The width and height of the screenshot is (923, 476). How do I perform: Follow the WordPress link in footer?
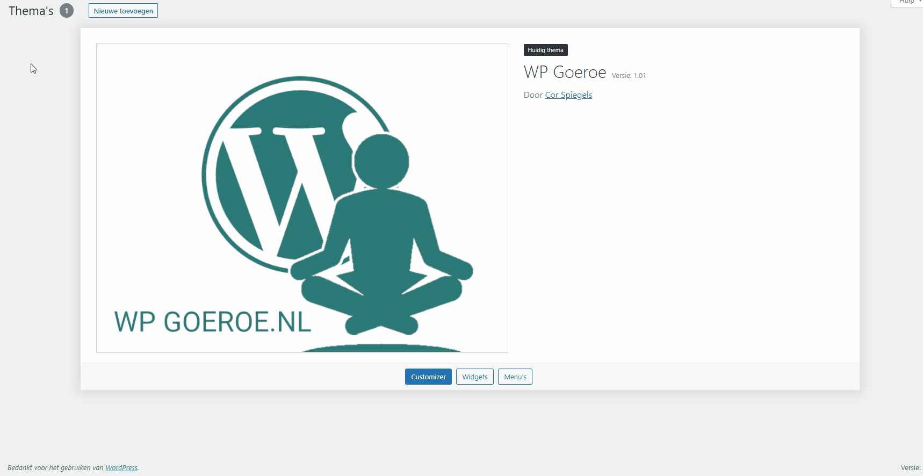click(121, 468)
